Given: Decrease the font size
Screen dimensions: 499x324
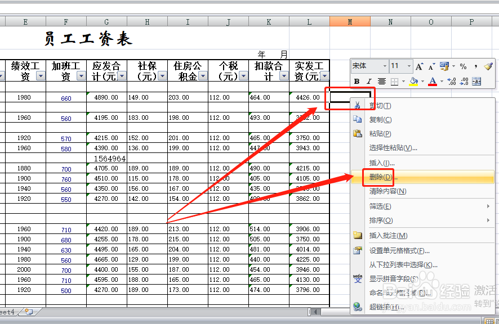Looking at the screenshot, I should (x=430, y=66).
